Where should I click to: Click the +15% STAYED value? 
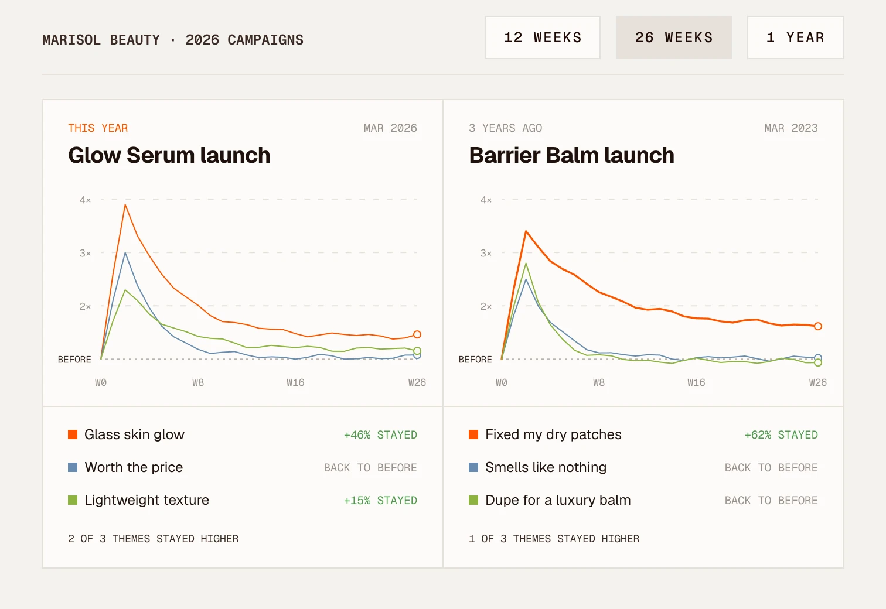pos(380,501)
